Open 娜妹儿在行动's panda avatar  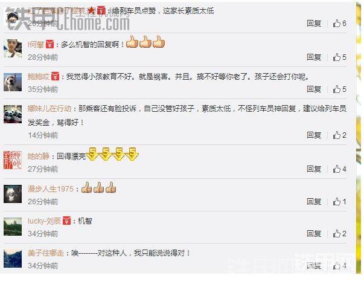(x=13, y=114)
